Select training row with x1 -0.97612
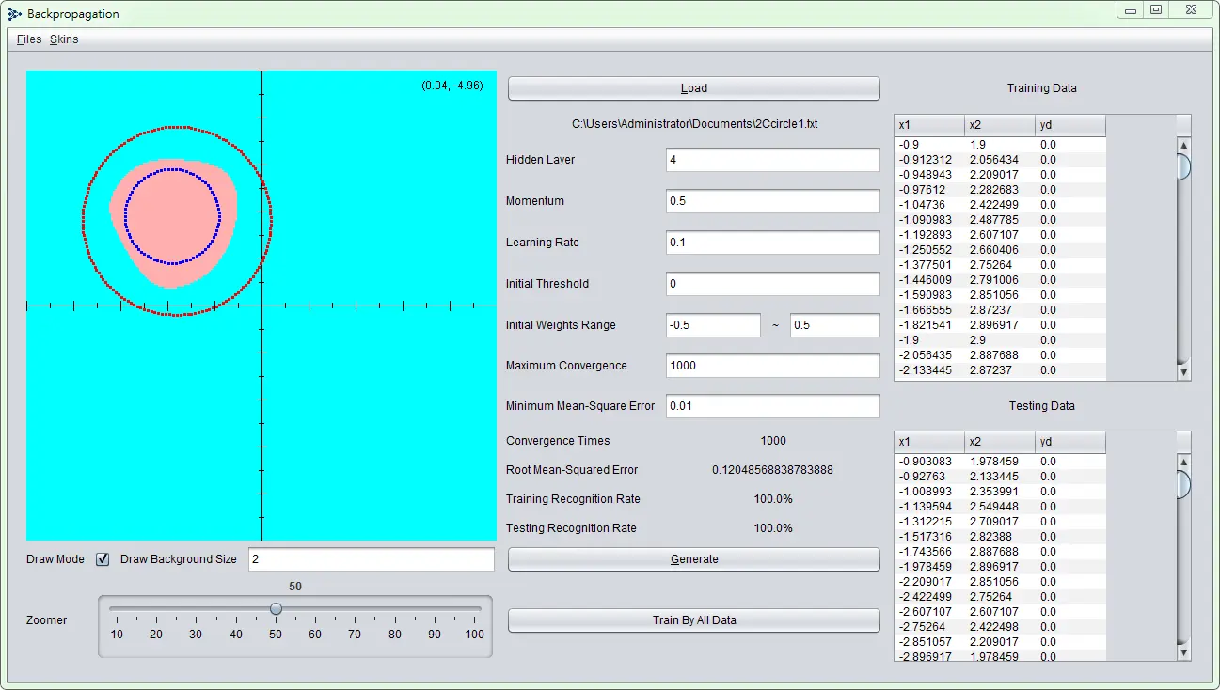 [1000, 190]
